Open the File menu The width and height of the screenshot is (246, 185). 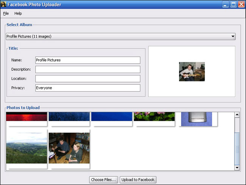(6, 14)
